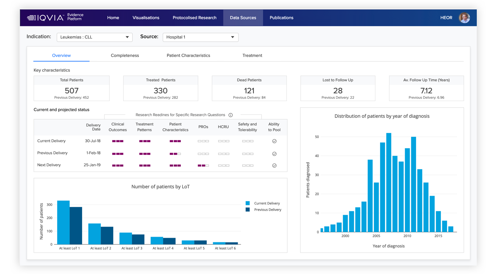
Task: Open the user profile avatar
Action: (464, 18)
